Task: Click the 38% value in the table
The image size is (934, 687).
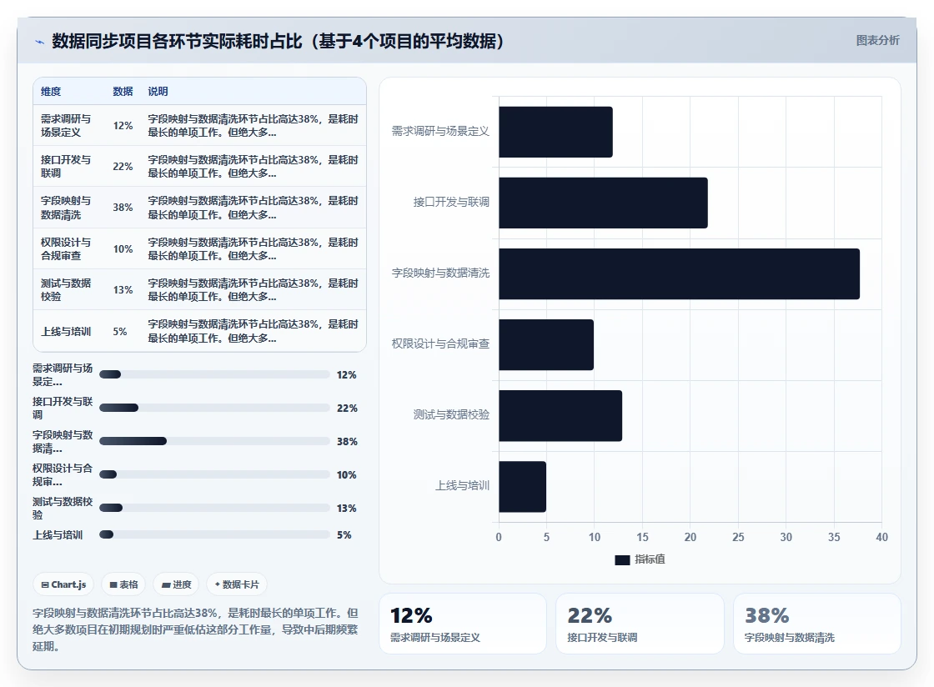Action: coord(123,207)
